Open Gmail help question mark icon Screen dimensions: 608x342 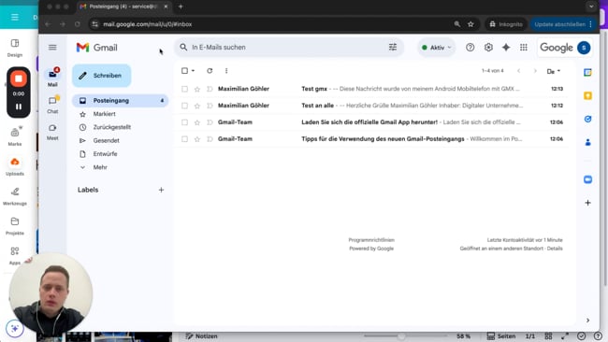pos(470,48)
